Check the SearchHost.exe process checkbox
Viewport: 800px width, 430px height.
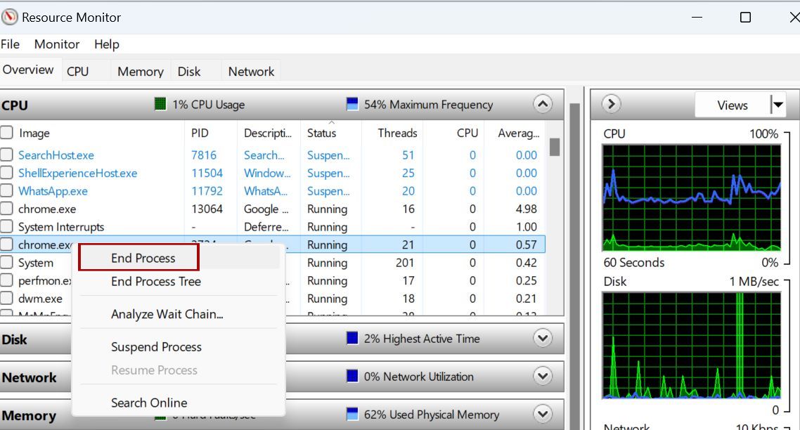(x=7, y=155)
